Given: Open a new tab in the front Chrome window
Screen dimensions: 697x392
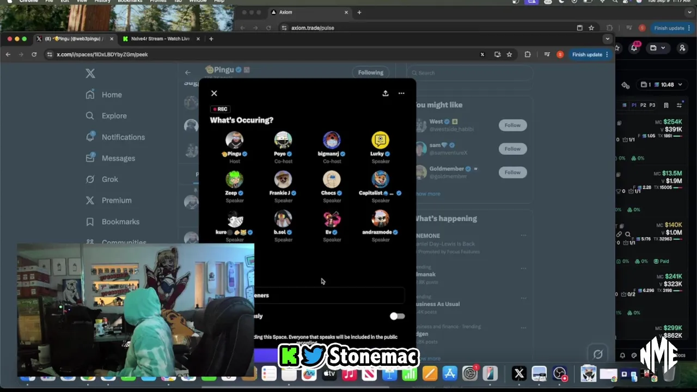Looking at the screenshot, I should point(211,39).
